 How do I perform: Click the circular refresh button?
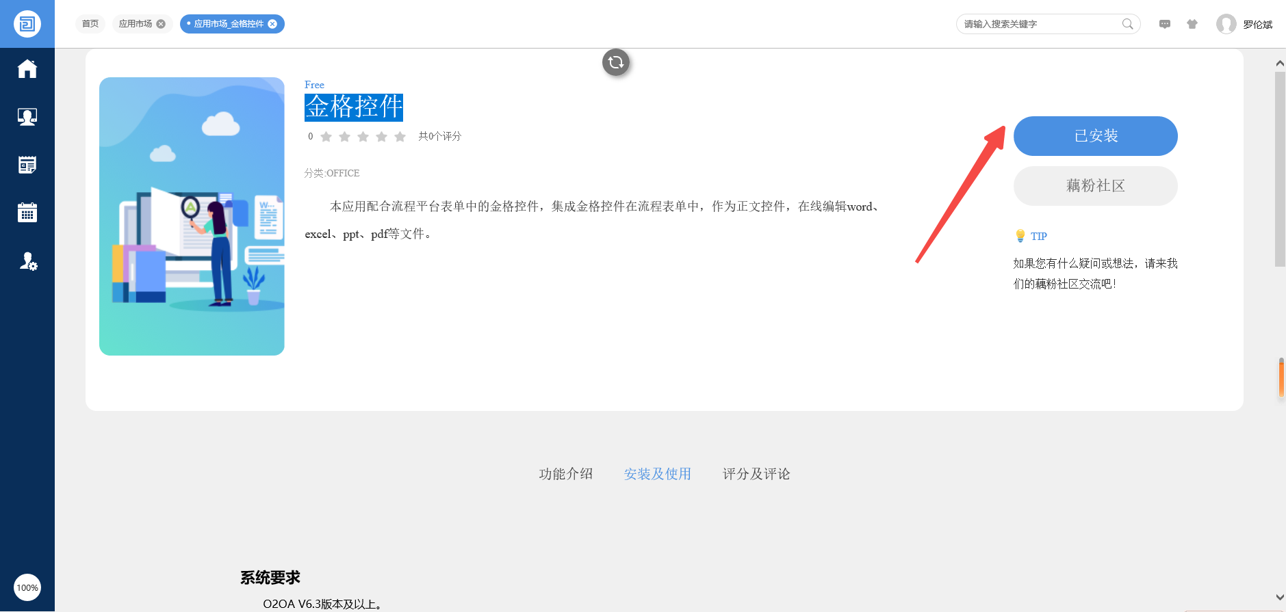[616, 62]
